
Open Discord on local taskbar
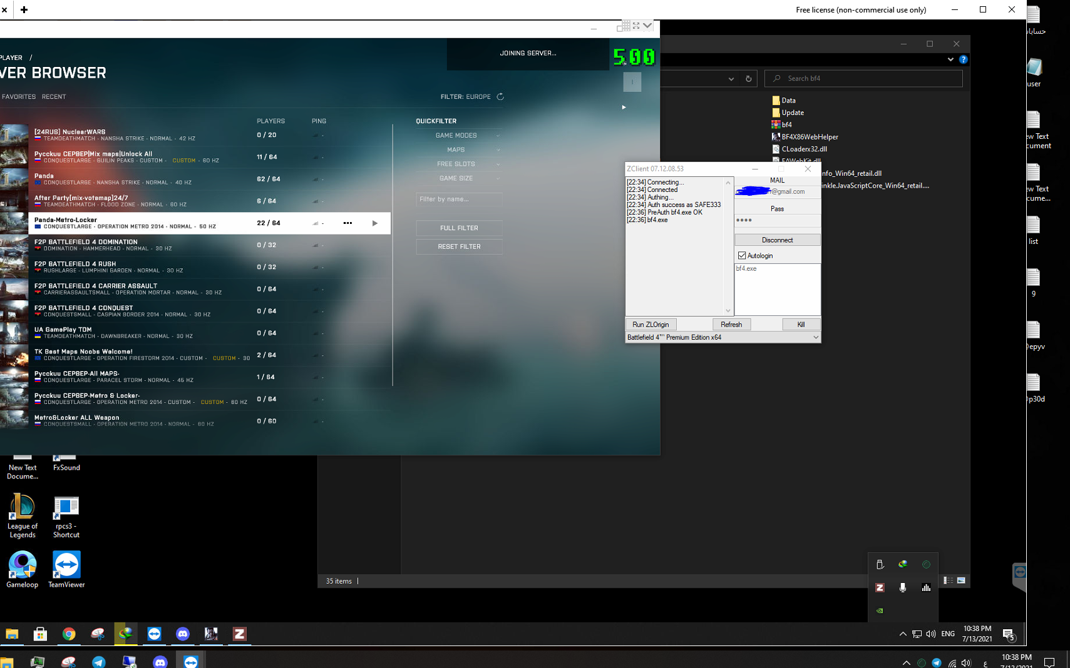pos(160,662)
